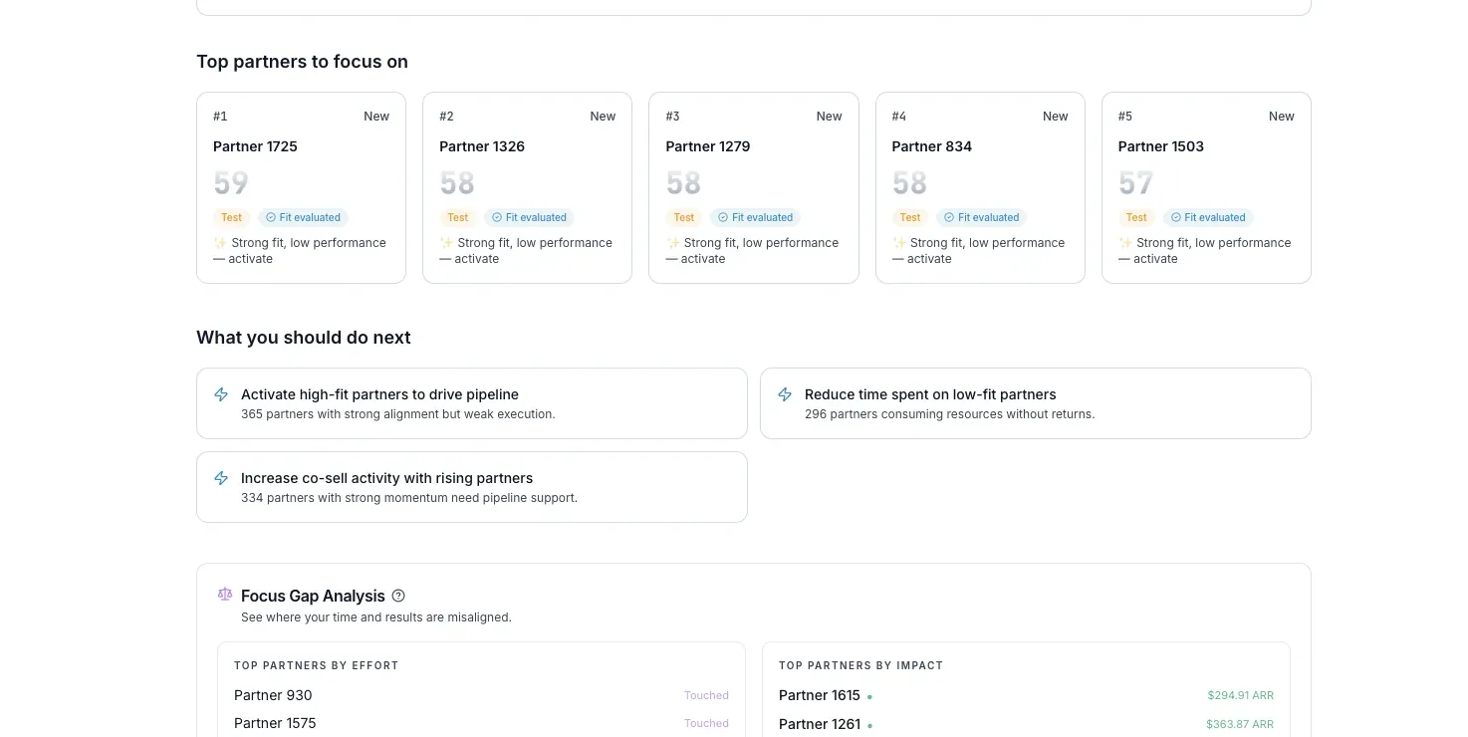Click the score 59 on Partner 1725
Viewport: 1468px width, 737px height.
click(x=231, y=183)
